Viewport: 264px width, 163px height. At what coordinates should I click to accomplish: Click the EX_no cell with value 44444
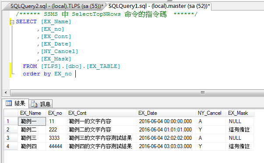pos(56,146)
